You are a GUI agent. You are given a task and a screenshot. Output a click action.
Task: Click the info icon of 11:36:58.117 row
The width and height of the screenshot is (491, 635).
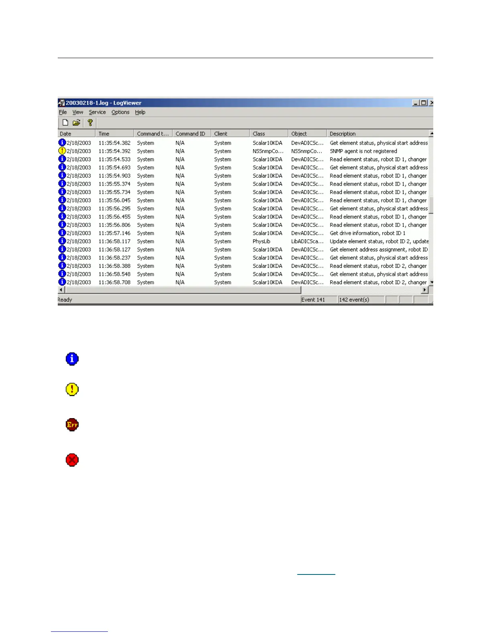(62, 241)
